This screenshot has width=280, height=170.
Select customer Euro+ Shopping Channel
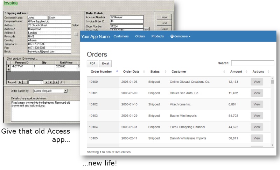187,127
